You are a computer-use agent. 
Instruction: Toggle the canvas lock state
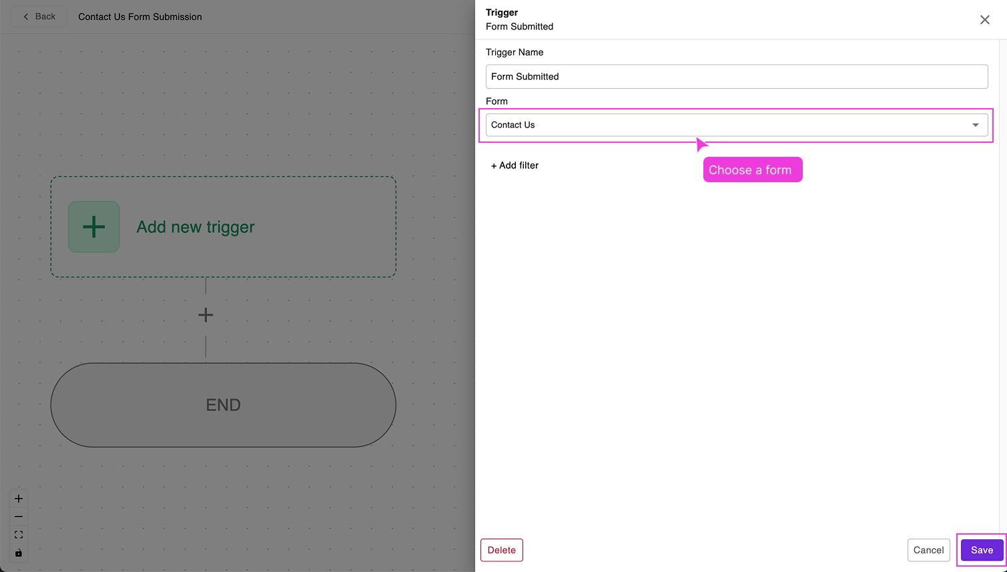(18, 553)
